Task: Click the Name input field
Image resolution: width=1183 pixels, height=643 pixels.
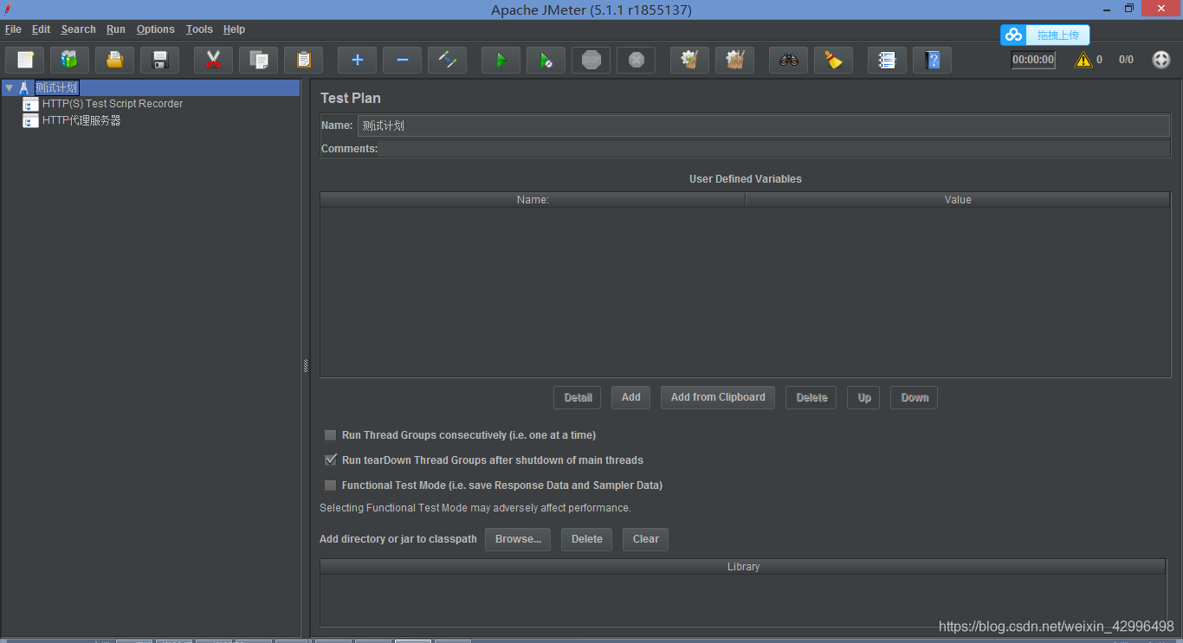Action: 763,125
